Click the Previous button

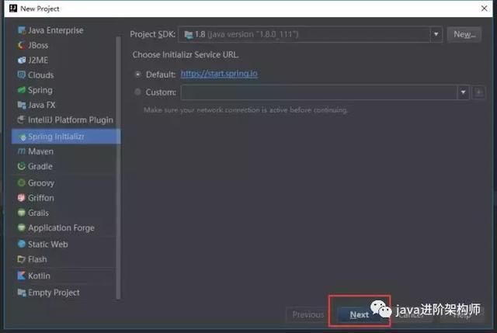[x=308, y=314]
